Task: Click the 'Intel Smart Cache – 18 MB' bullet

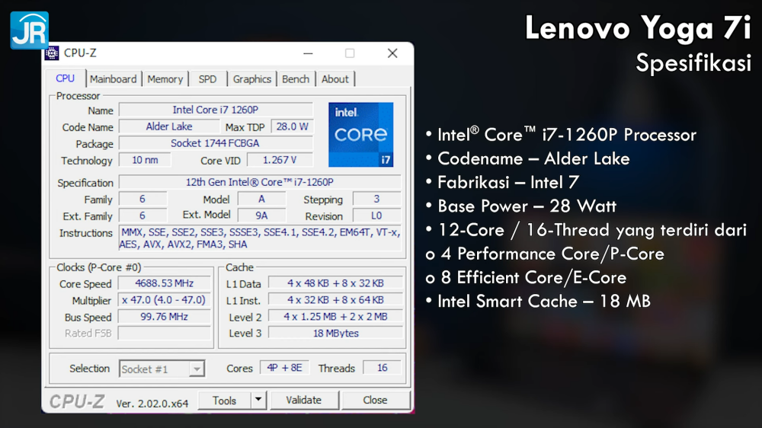Action: coord(537,302)
